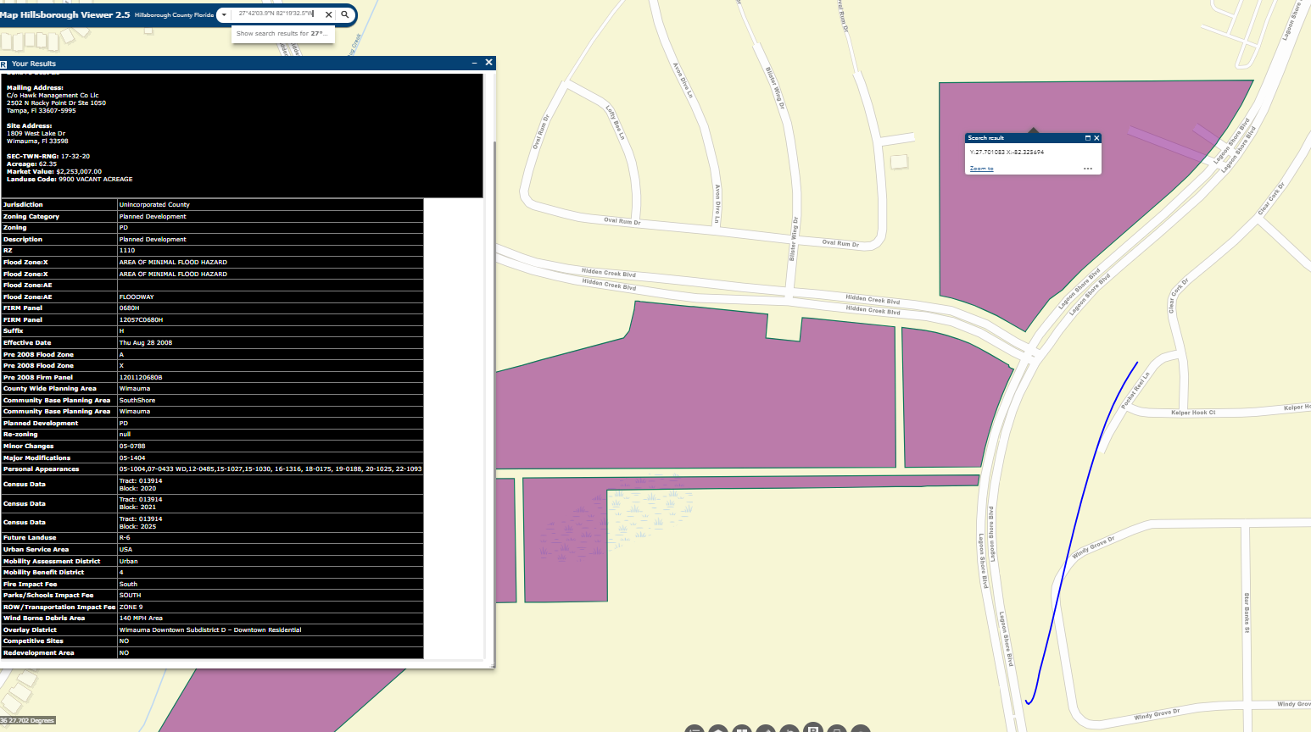Click the 'Zoom to' link
Screen dimensions: 1311x732
[x=981, y=169]
